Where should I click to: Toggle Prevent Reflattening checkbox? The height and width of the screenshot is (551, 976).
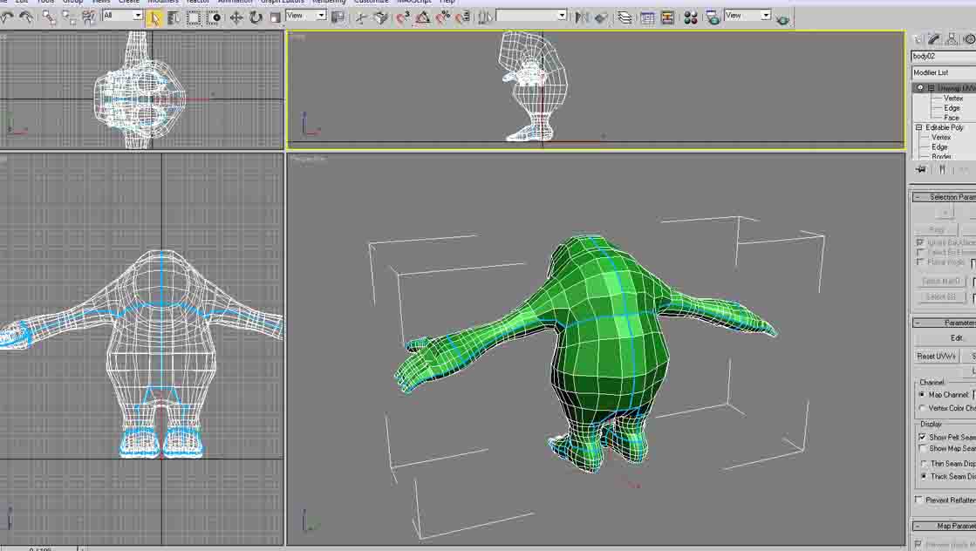pos(919,500)
